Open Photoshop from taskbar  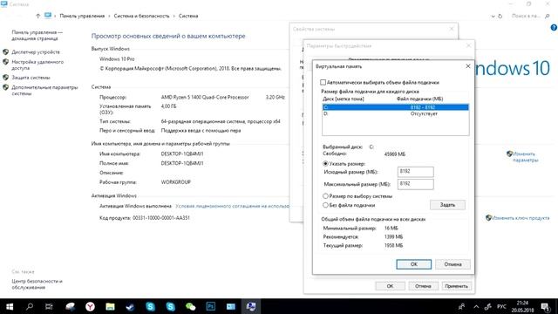pos(211,306)
